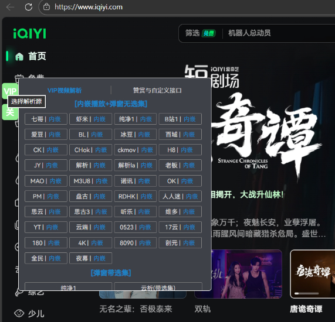Select ckmov 内嵌 parse source
Image resolution: width=335 pixels, height=322 pixels.
pyautogui.click(x=136, y=150)
